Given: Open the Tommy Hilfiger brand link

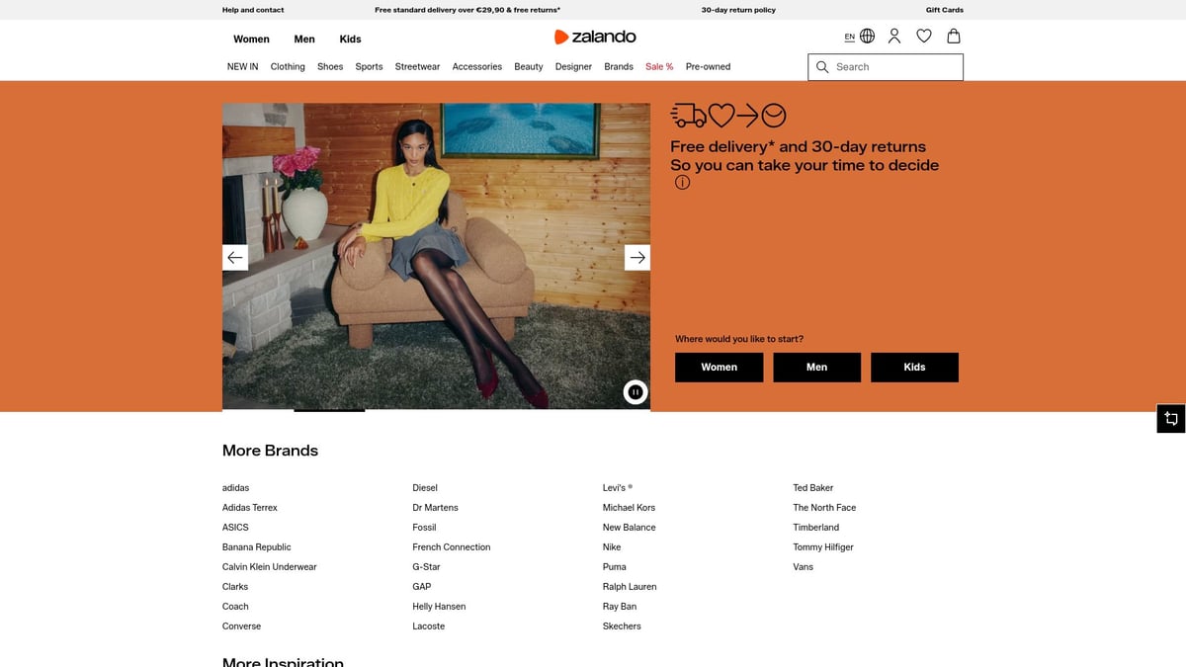Looking at the screenshot, I should coord(823,547).
